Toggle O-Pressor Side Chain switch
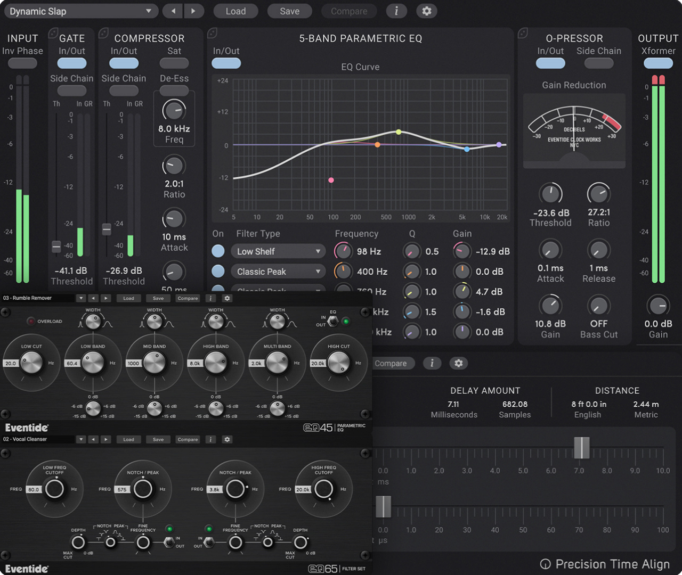682x575 pixels. (x=598, y=63)
